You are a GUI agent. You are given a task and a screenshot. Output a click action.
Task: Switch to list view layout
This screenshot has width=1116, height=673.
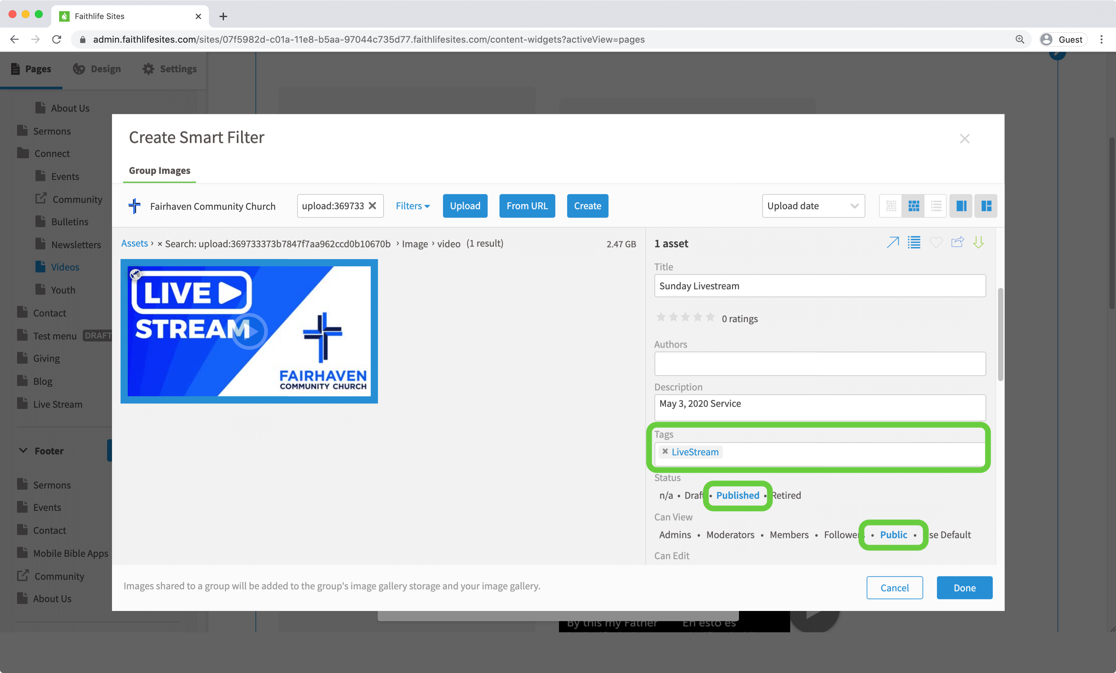pos(936,206)
